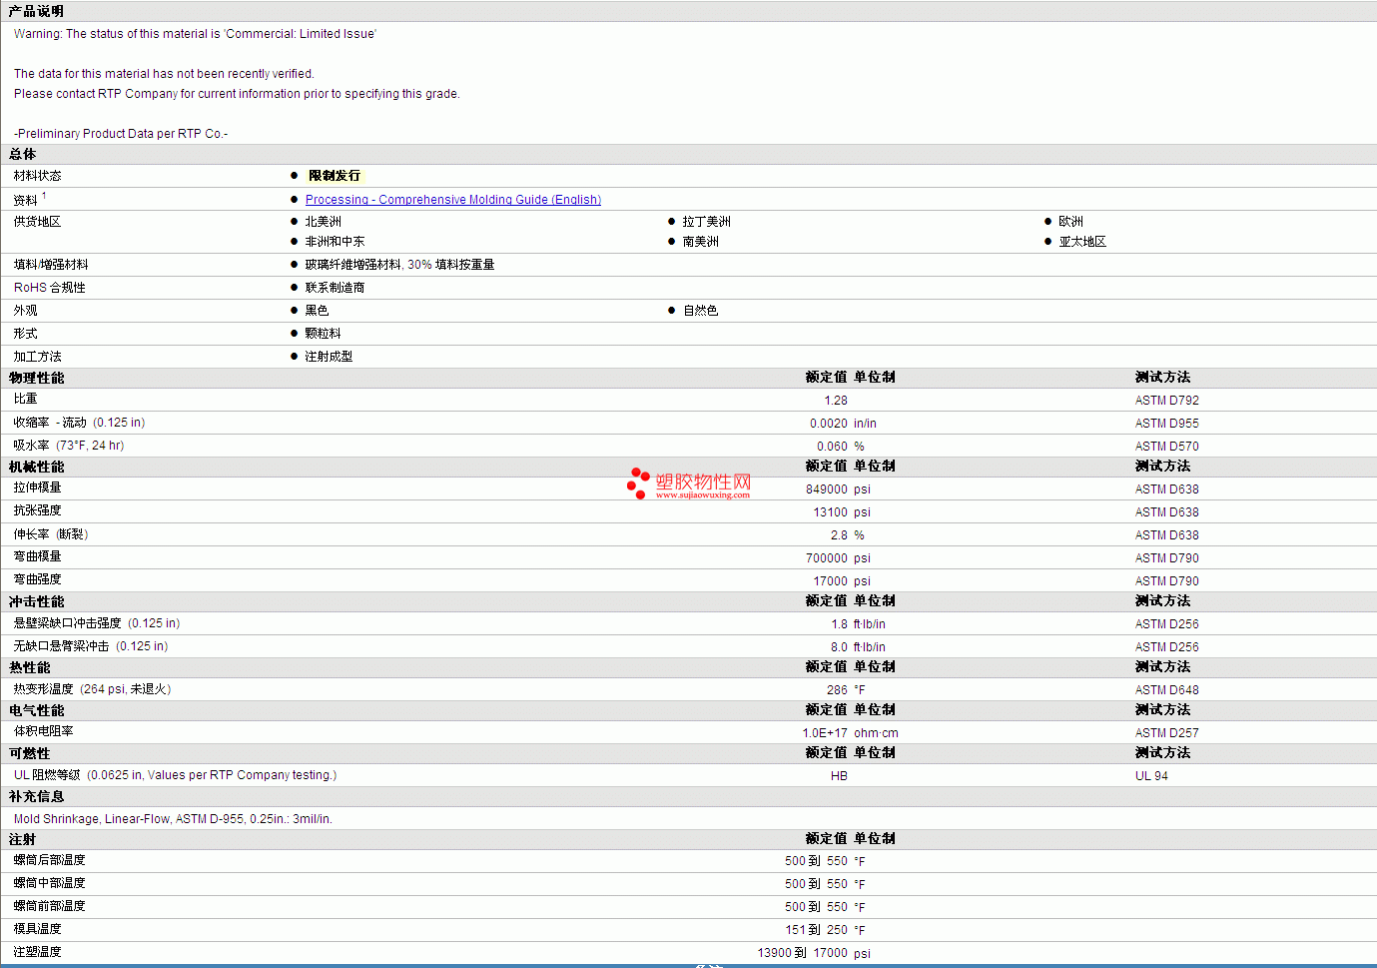Click the UL flame rating value HB

(839, 776)
